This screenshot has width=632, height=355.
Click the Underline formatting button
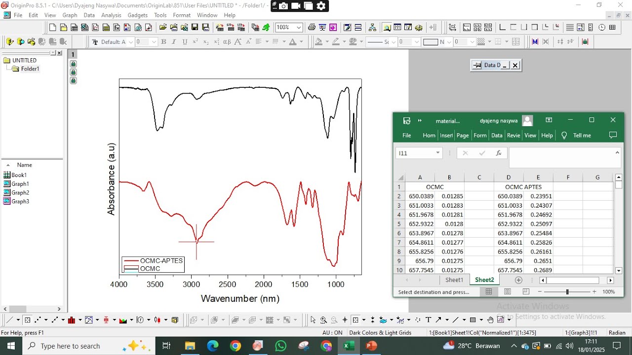(185, 42)
